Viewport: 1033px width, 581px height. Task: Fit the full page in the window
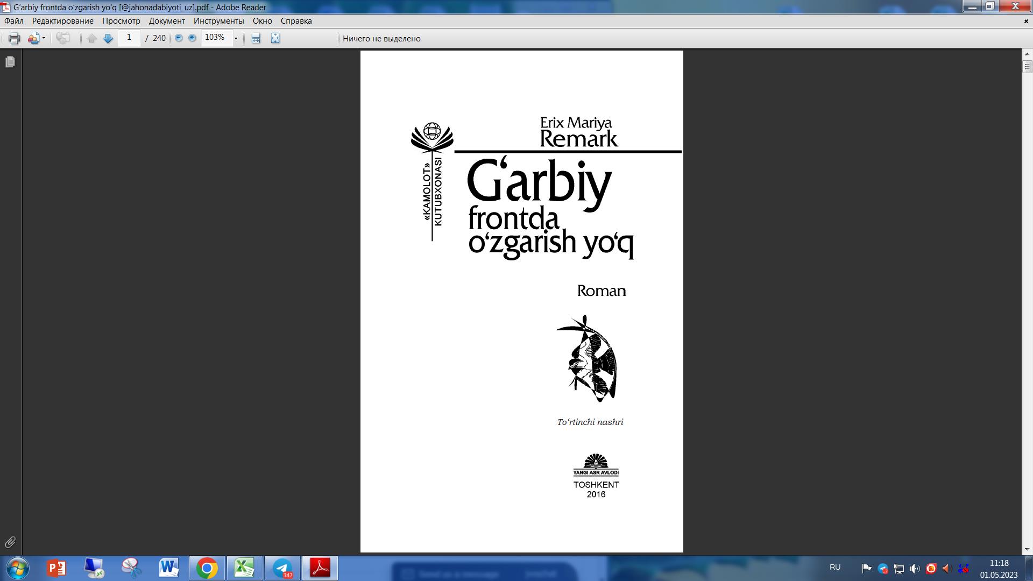point(274,38)
